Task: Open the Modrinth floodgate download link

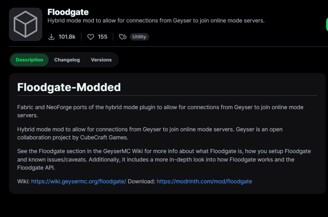Action: [x=204, y=181]
